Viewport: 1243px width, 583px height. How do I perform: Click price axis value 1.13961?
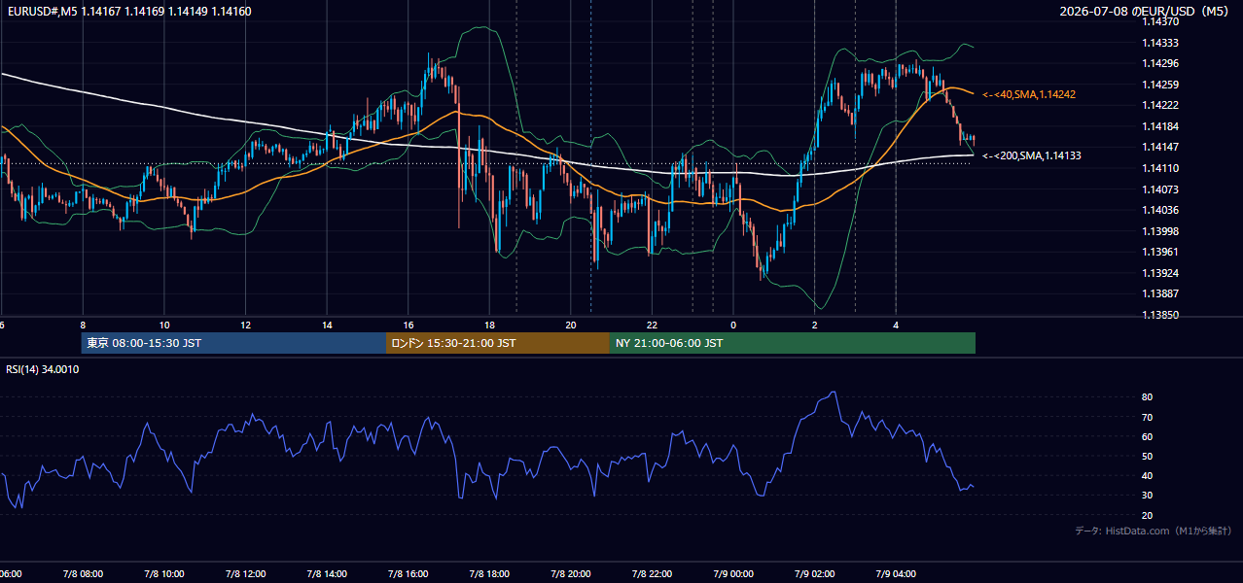(1160, 252)
